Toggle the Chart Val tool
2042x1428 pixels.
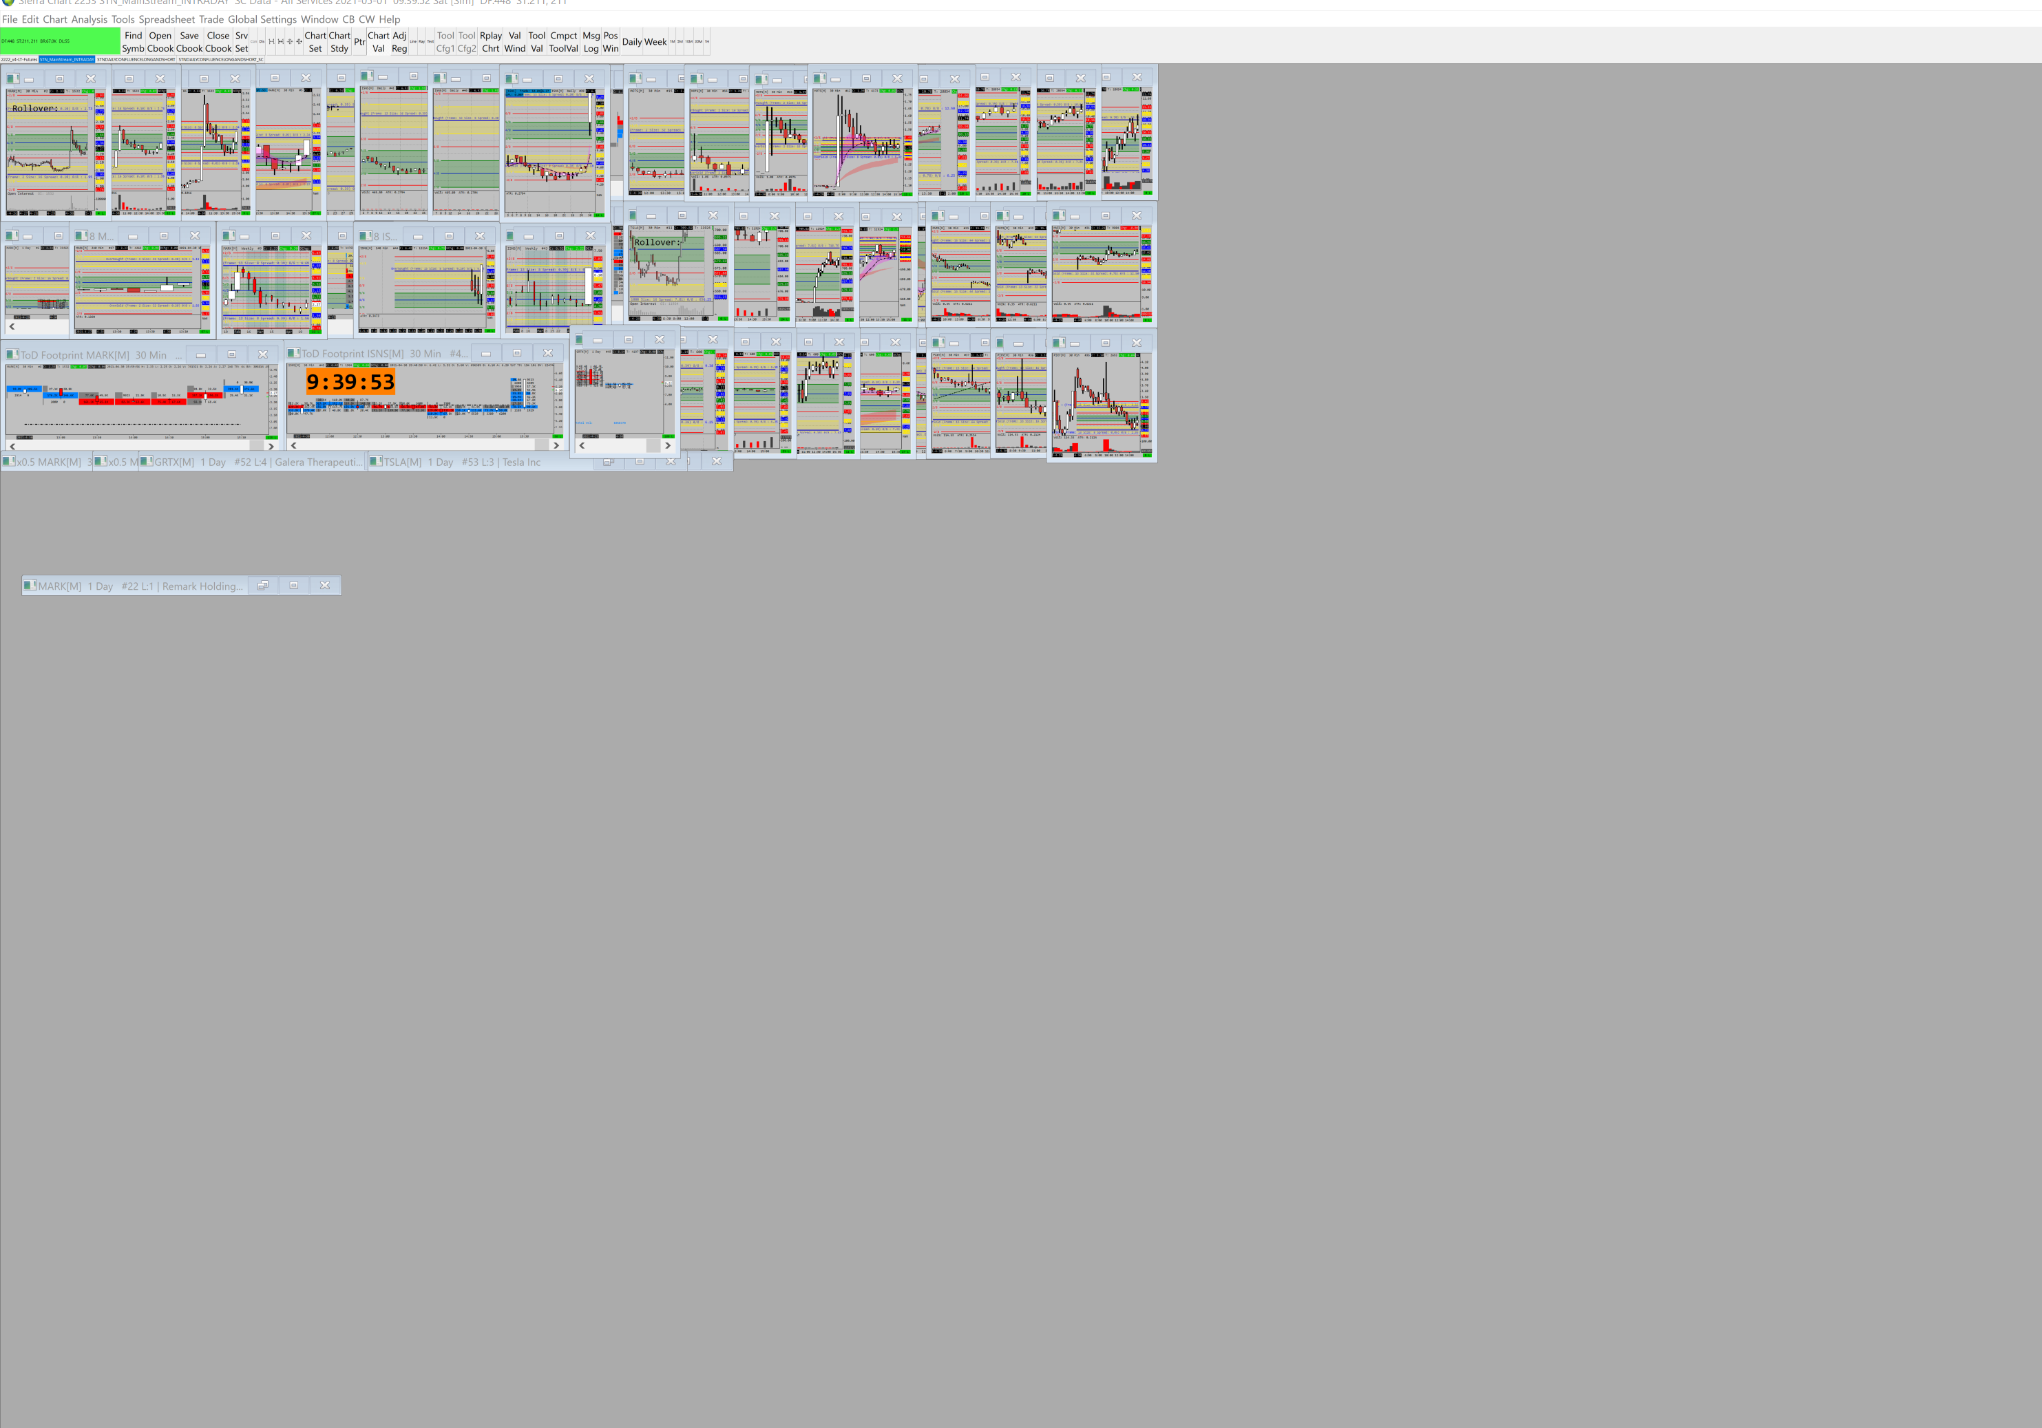(x=378, y=42)
